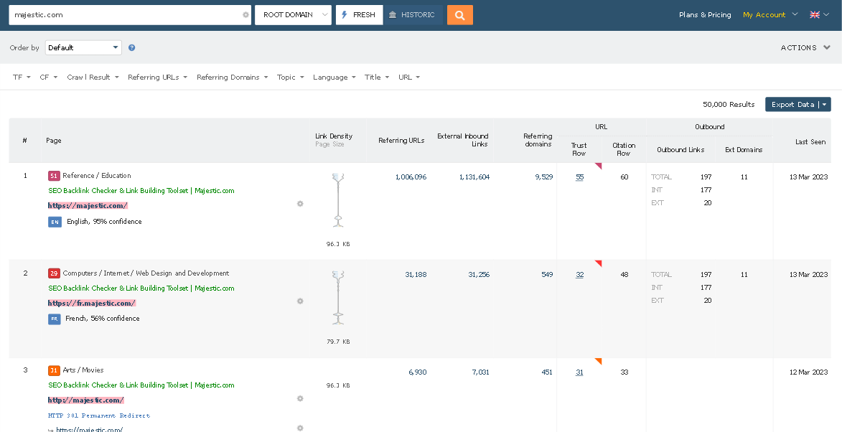Switch to the HISTORIC index
The width and height of the screenshot is (842, 432).
click(413, 14)
